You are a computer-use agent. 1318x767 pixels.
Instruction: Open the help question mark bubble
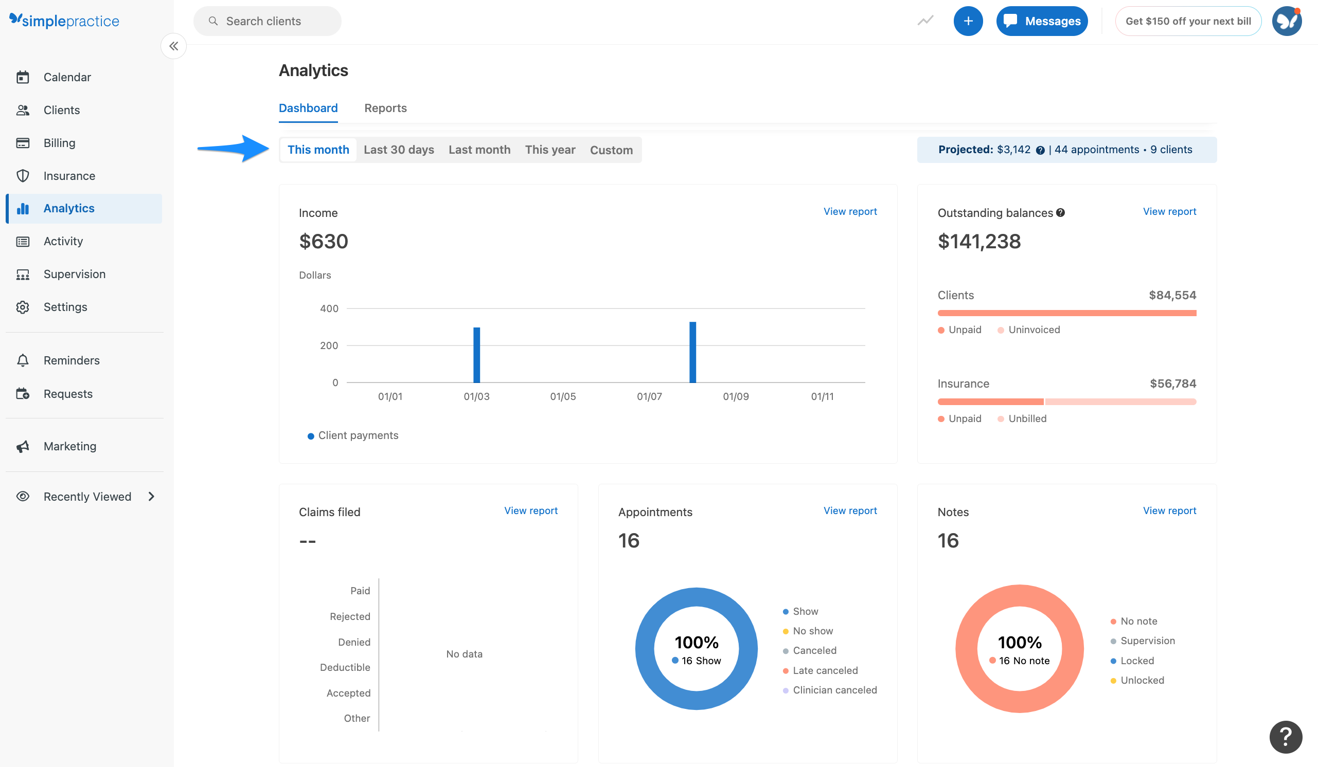pos(1286,737)
